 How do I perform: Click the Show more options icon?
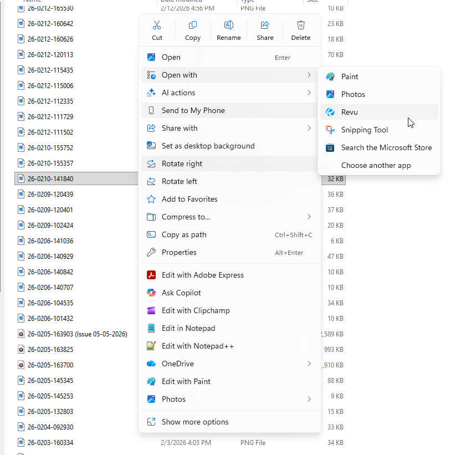(x=151, y=422)
